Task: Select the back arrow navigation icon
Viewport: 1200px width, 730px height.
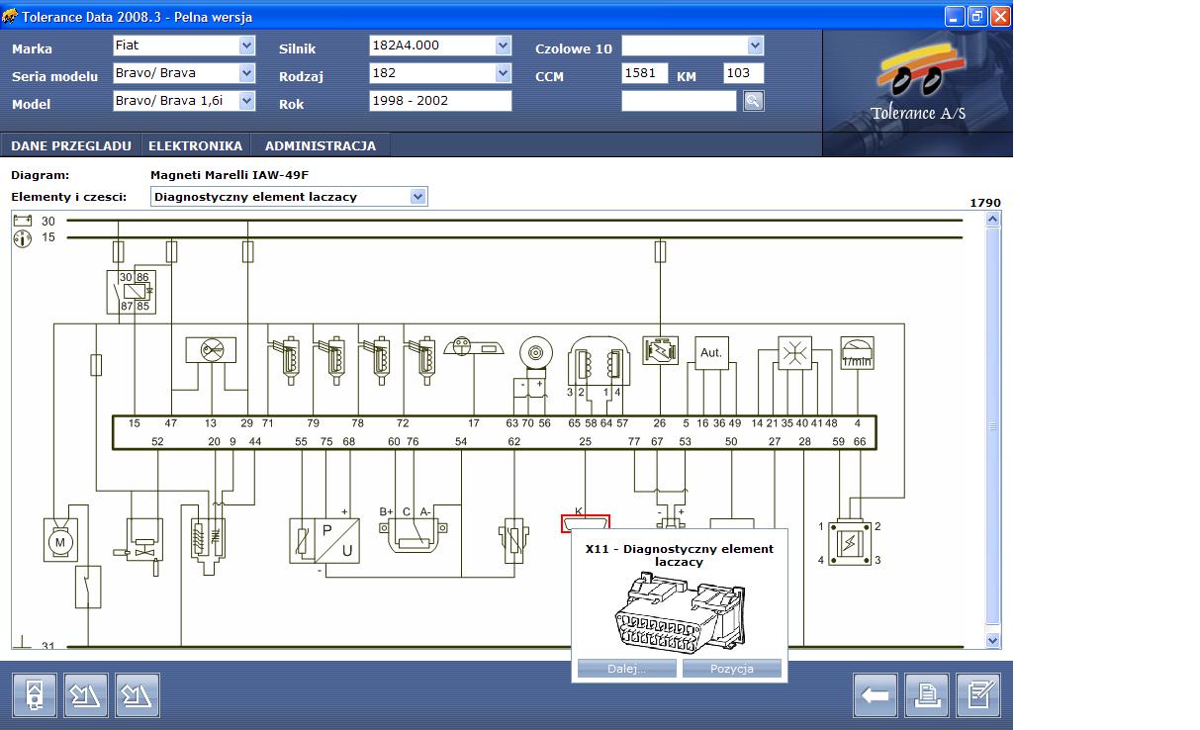Action: pos(875,694)
